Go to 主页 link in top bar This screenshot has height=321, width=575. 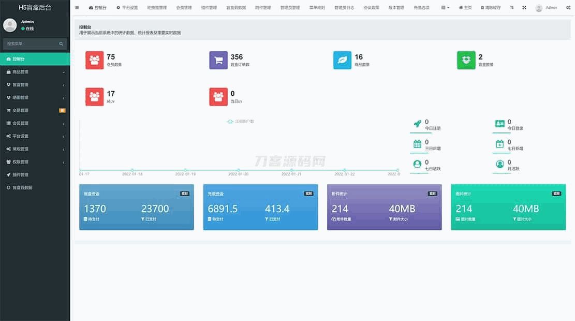pos(465,8)
